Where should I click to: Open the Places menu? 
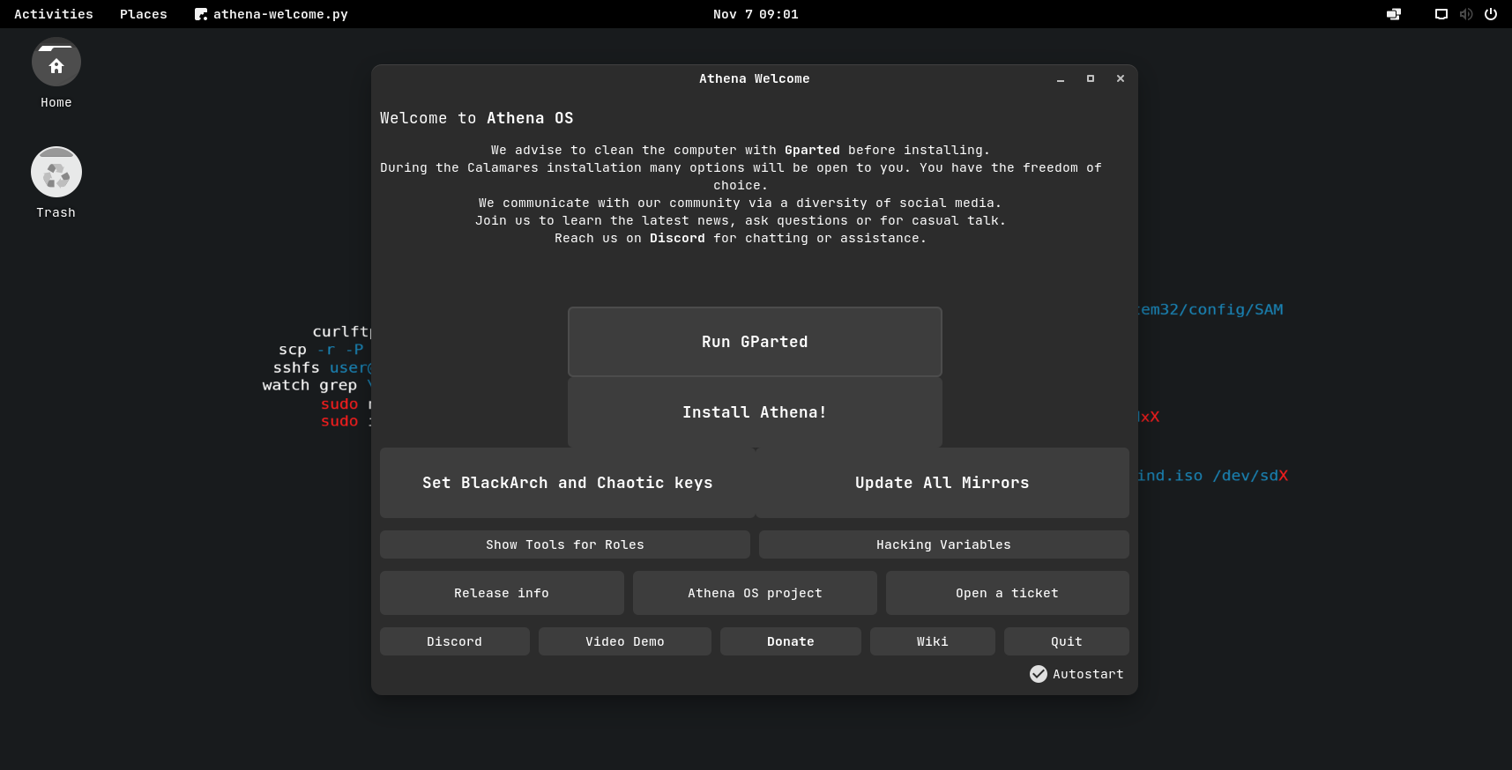[x=143, y=14]
